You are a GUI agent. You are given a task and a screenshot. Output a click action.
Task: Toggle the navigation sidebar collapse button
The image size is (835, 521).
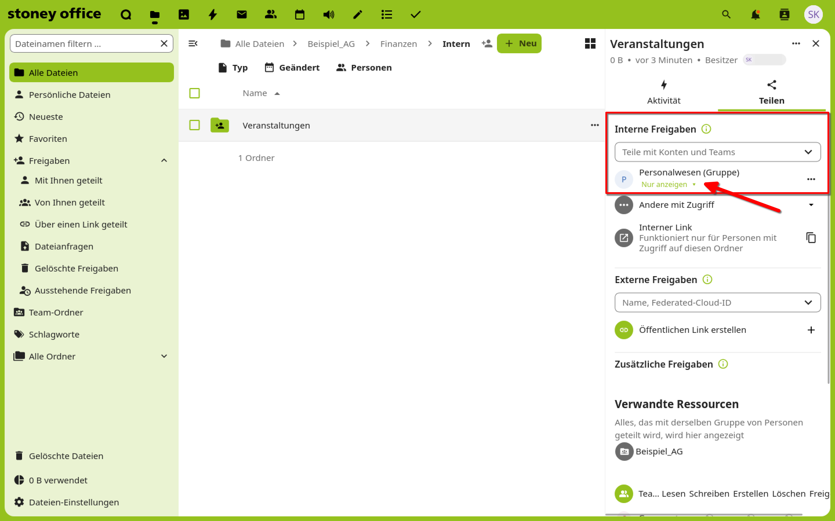pyautogui.click(x=193, y=44)
